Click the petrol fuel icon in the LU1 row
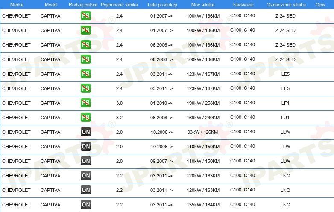 click(85, 117)
